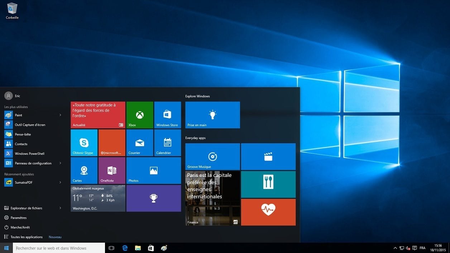
Task: Open Outil Capture d'écran from the list
Action: coord(33,125)
